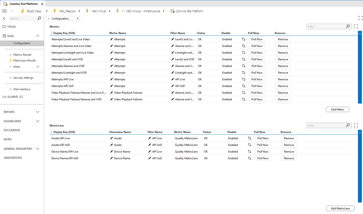The height and width of the screenshot is (214, 363).
Task: Toggle Enabled for Attempts/Limelight and VOD
Action: click(227, 73)
